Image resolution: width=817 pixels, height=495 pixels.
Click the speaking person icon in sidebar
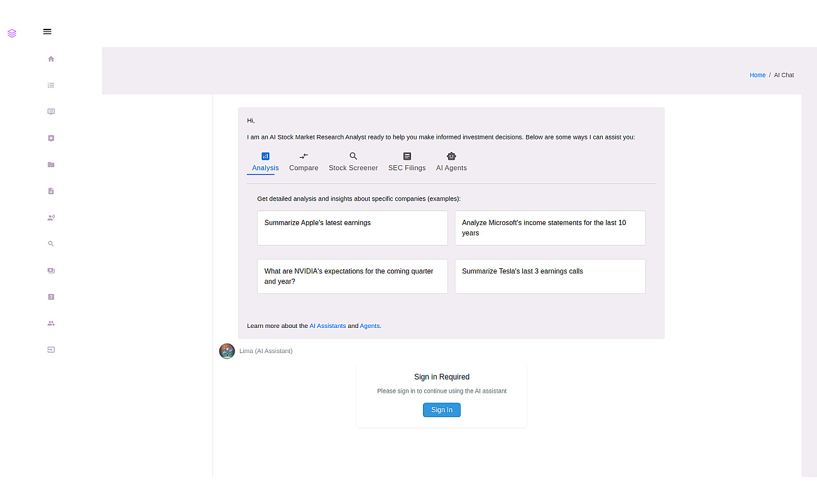tap(51, 217)
